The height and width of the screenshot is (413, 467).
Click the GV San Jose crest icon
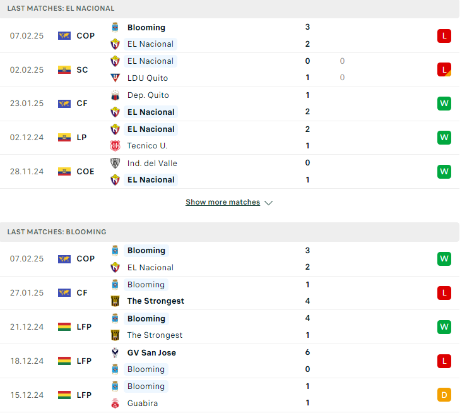[115, 353]
